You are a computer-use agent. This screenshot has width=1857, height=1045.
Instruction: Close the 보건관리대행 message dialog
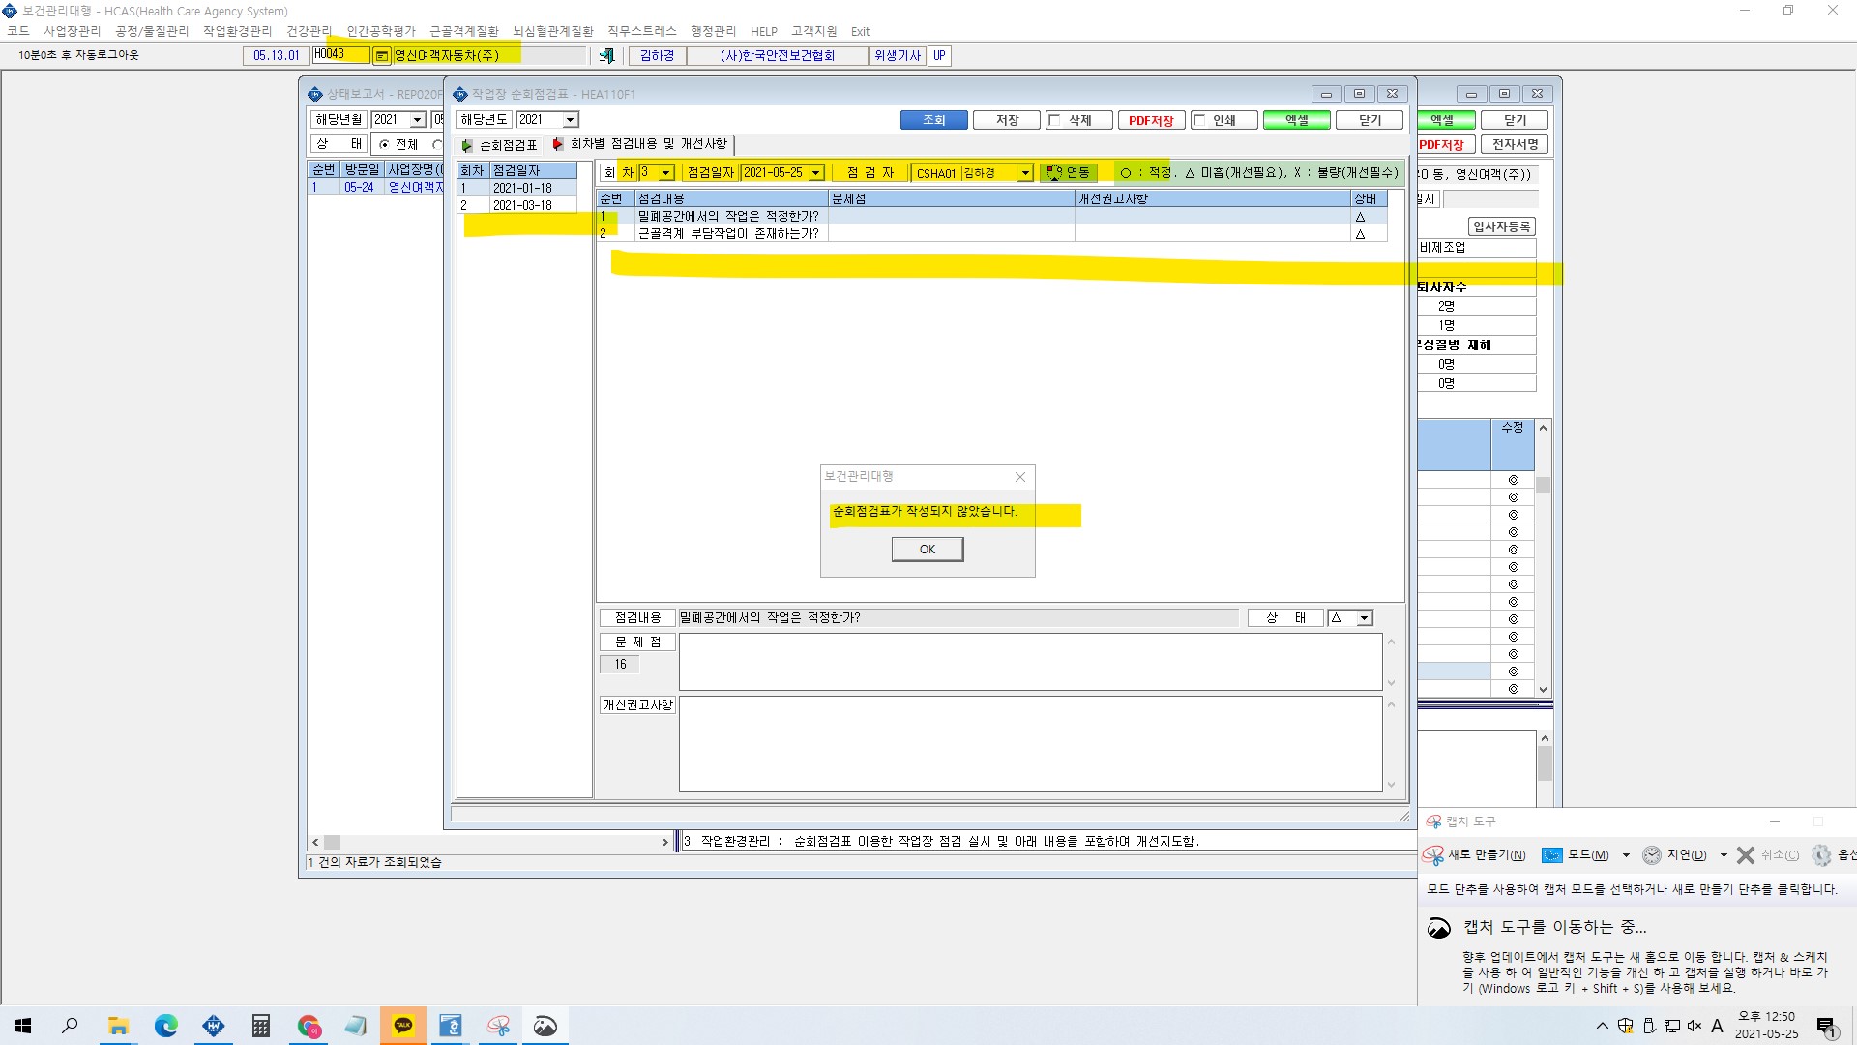click(1020, 477)
